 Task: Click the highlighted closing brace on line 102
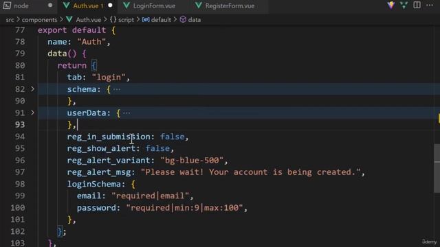pos(60,232)
